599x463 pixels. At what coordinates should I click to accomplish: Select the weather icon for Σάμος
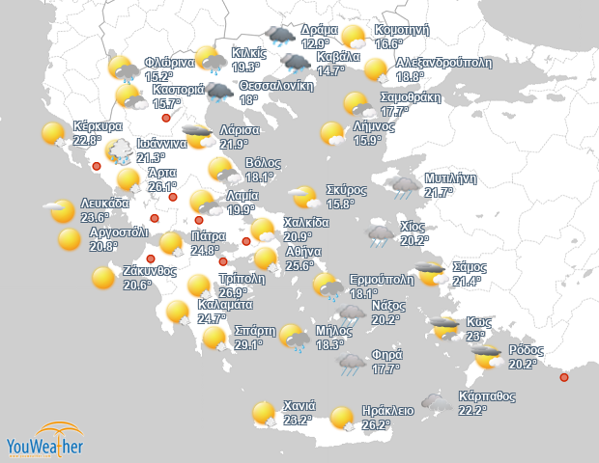(x=430, y=274)
